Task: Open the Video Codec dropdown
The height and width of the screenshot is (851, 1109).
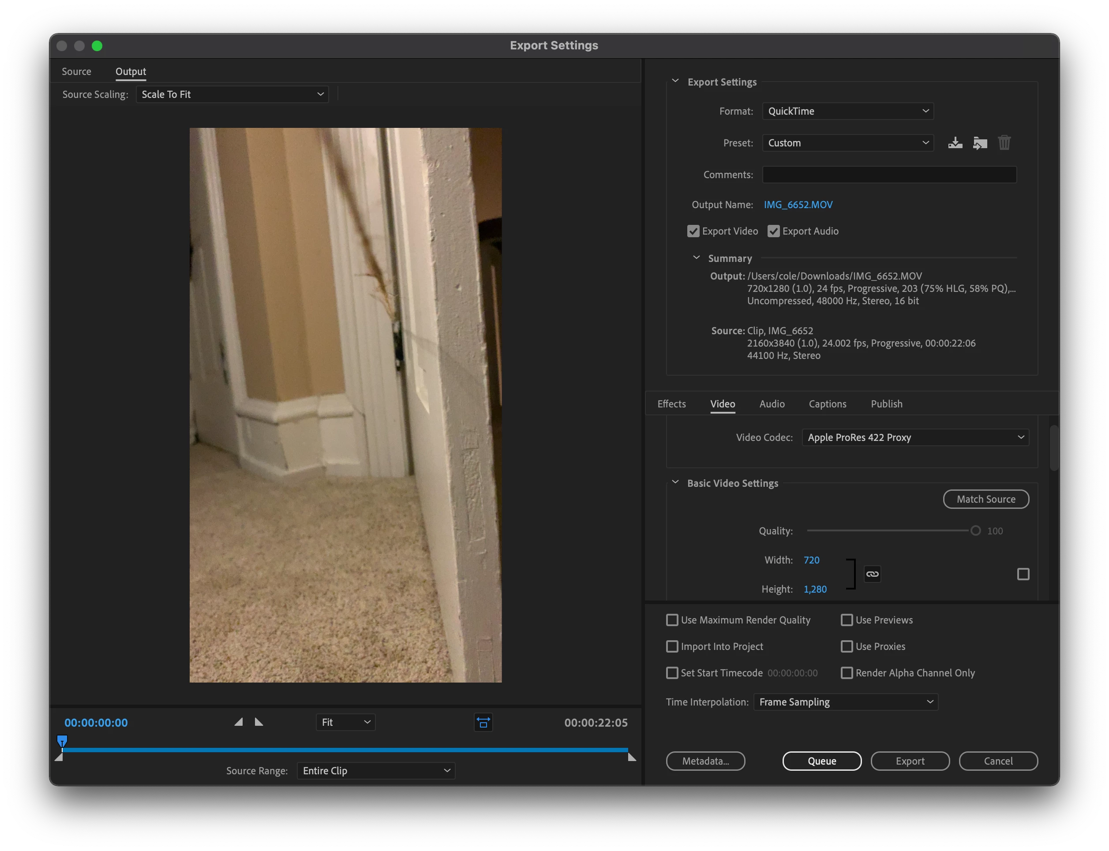Action: [x=915, y=437]
